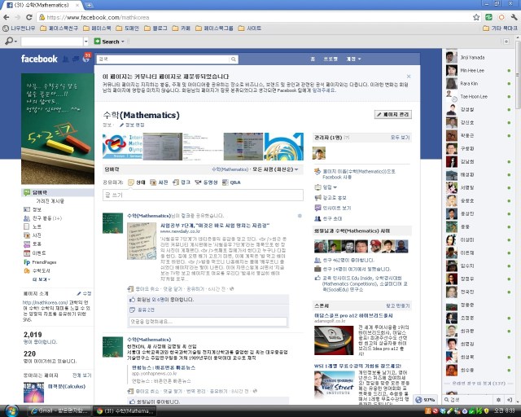Image resolution: width=521 pixels, height=417 pixels.
Task: Open FriendsPages app in left sidebar
Action: (44, 262)
